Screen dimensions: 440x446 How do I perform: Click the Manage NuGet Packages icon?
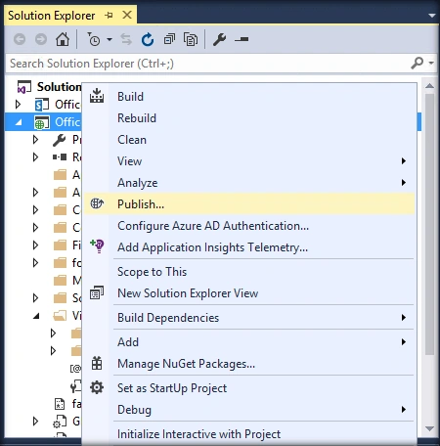click(x=97, y=363)
